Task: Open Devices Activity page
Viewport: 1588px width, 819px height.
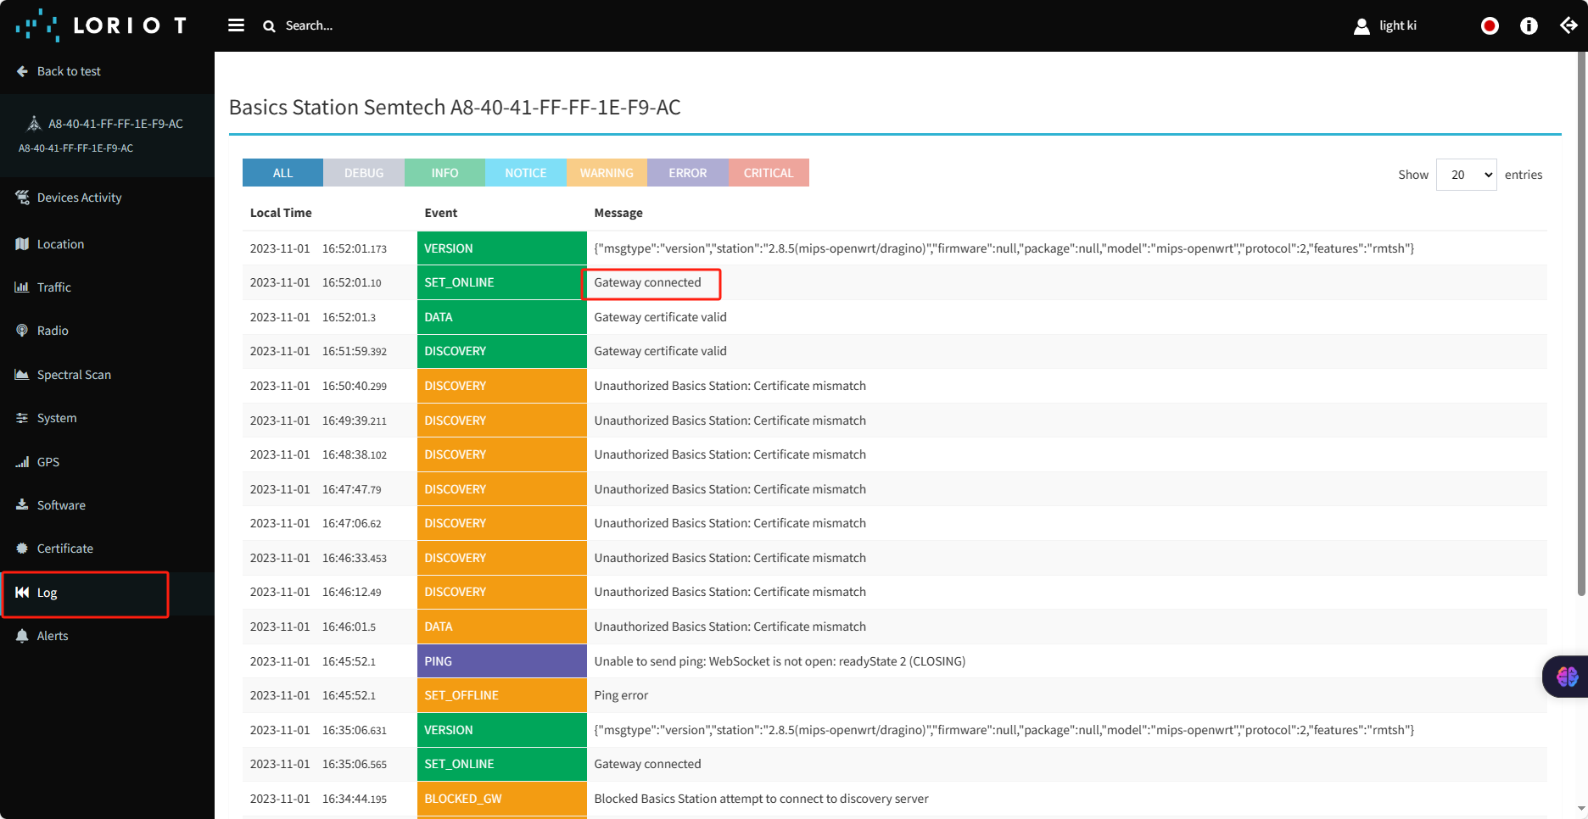Action: click(79, 198)
